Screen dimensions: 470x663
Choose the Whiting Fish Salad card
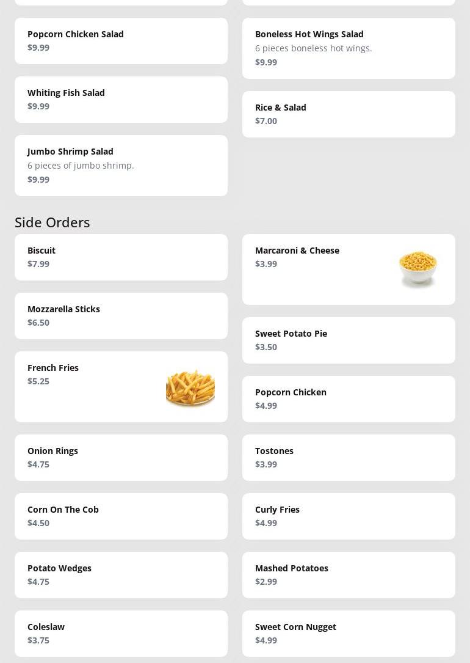(x=121, y=100)
